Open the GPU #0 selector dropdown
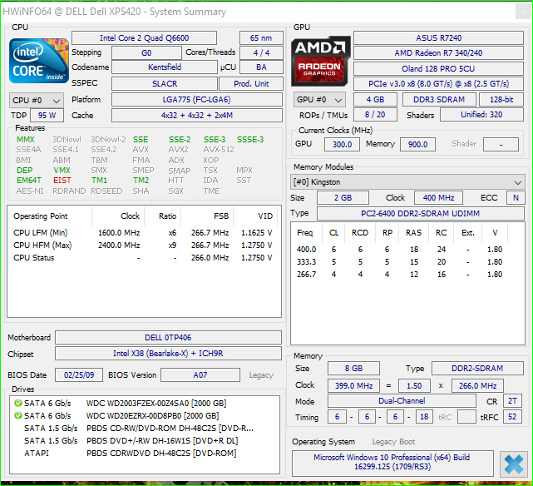Viewport: 533px width, 486px height. pyautogui.click(x=319, y=100)
